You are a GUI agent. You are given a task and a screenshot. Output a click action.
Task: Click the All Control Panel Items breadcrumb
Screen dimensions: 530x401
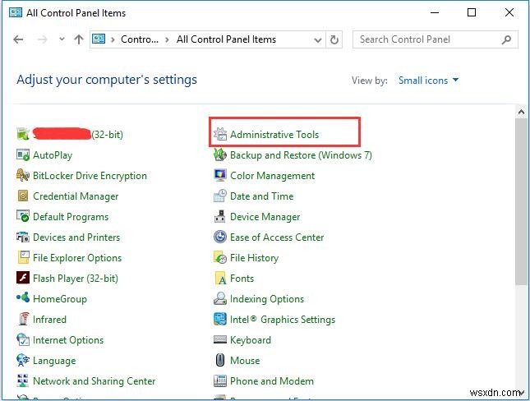(x=226, y=39)
